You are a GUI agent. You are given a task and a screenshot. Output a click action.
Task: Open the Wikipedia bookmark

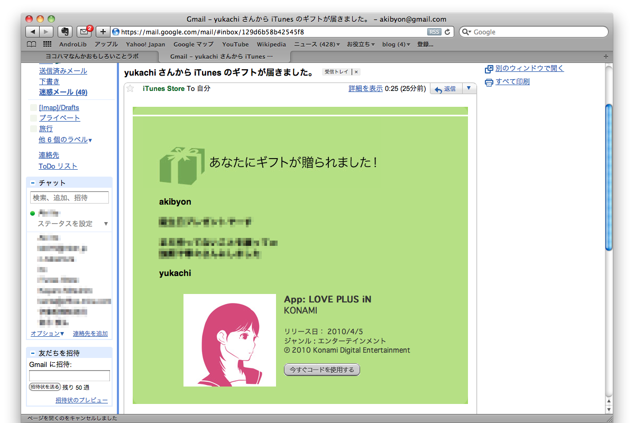click(x=271, y=44)
